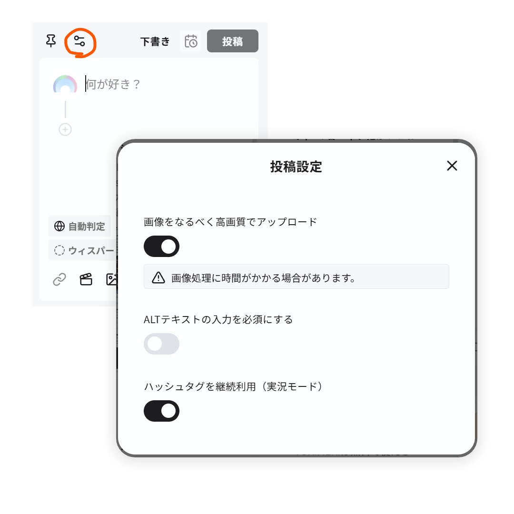Toggle high quality image upload switch
Image resolution: width=514 pixels, height=514 pixels.
point(161,247)
